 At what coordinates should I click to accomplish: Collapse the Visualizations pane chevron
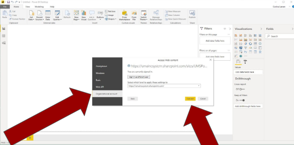[x=261, y=29]
